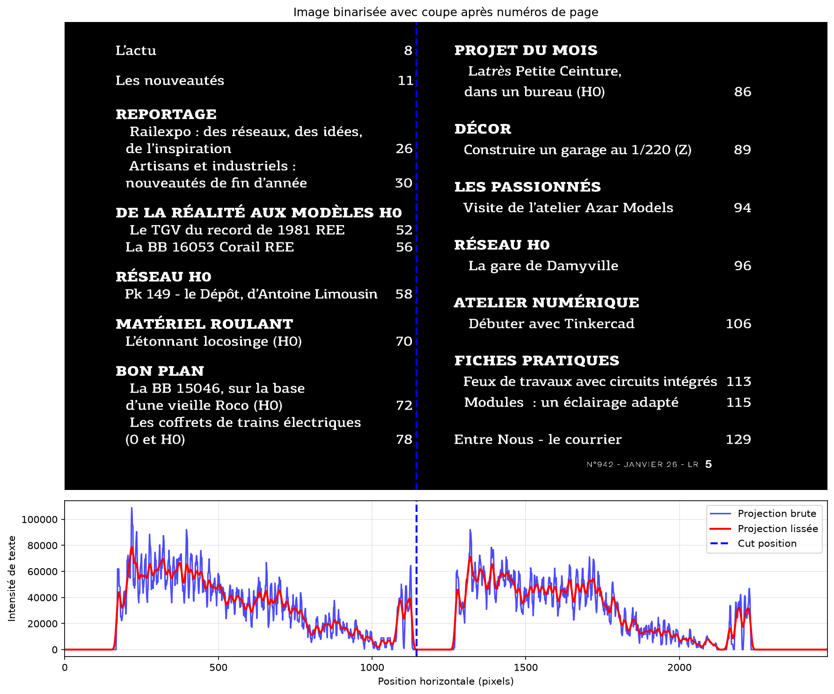The image size is (834, 694).
Task: Click the "DÉCOR" heading
Action: pos(483,129)
